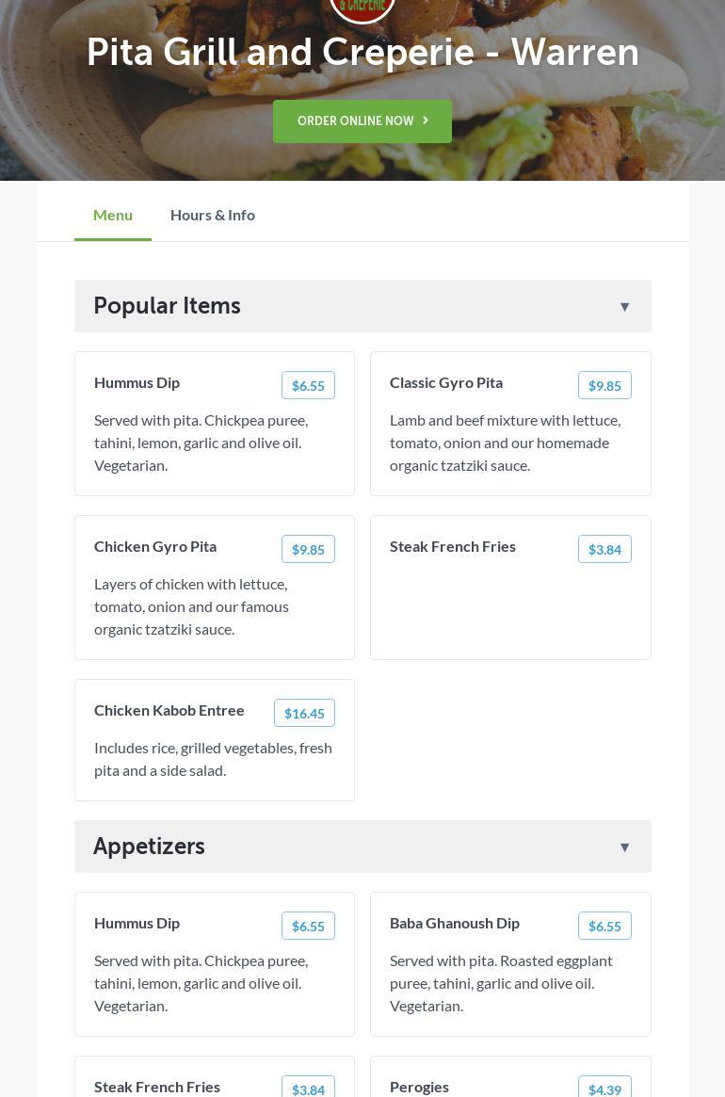Open the Classic Gyro Pita item
The width and height of the screenshot is (725, 1097).
(446, 382)
